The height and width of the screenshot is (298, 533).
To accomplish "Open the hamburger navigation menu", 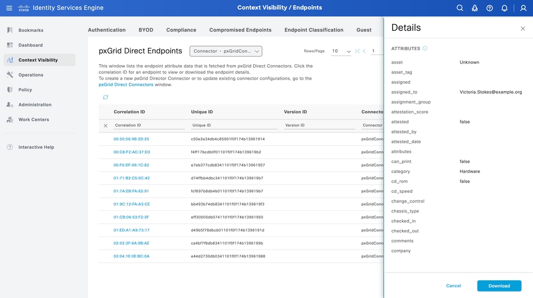I will coord(9,8).
